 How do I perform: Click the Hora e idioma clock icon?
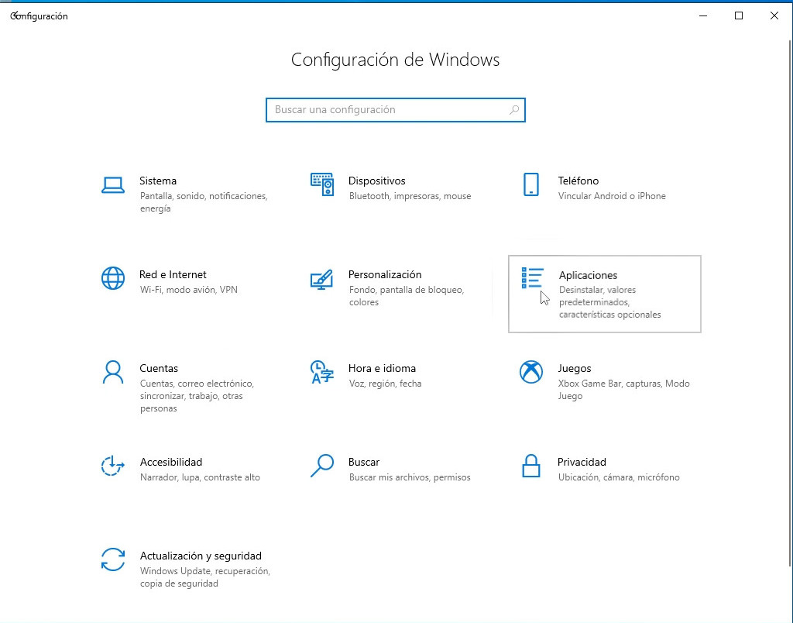tap(322, 372)
